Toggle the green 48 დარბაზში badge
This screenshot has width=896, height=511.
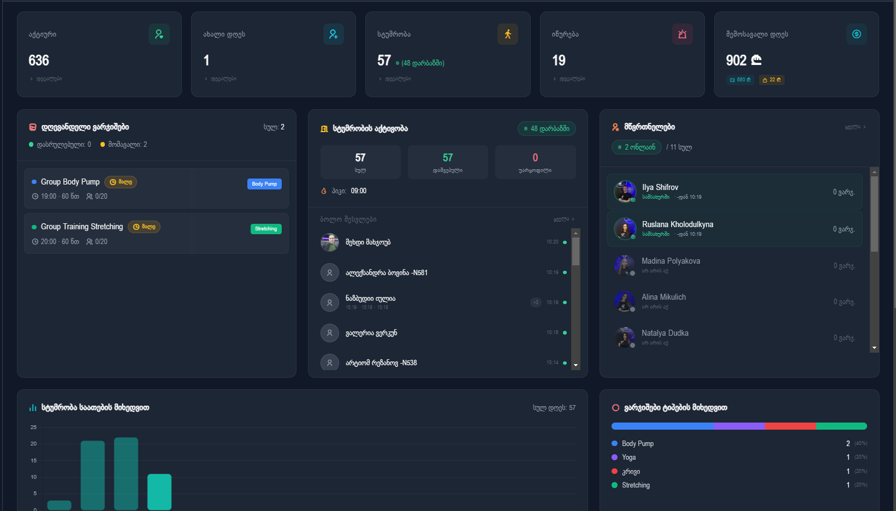pos(547,128)
